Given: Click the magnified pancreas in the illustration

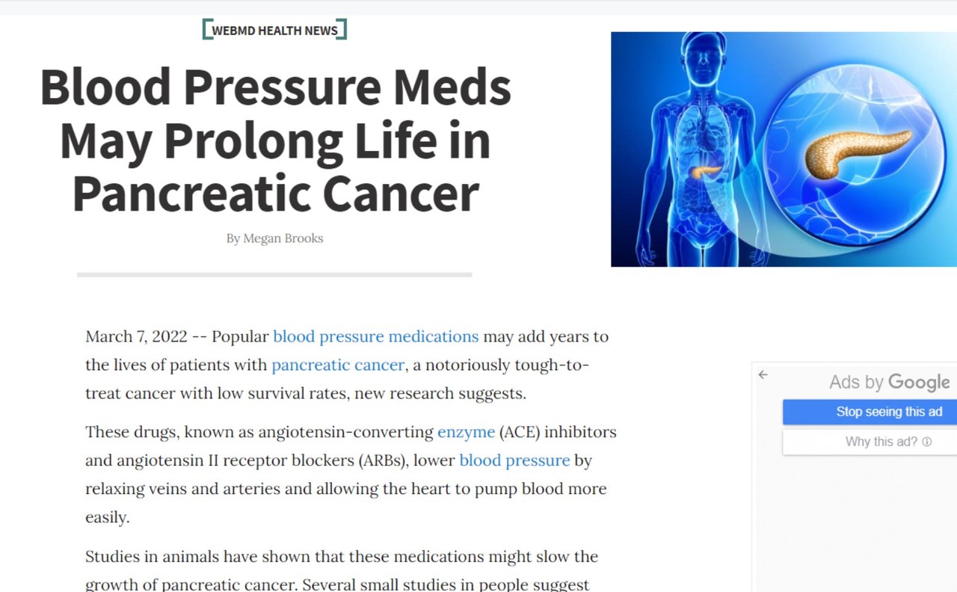Looking at the screenshot, I should (x=858, y=149).
